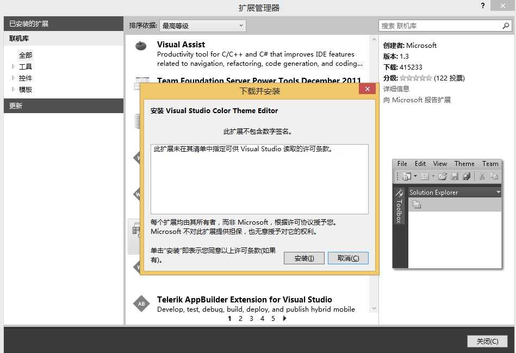Select the 控件 category label

pyautogui.click(x=26, y=78)
